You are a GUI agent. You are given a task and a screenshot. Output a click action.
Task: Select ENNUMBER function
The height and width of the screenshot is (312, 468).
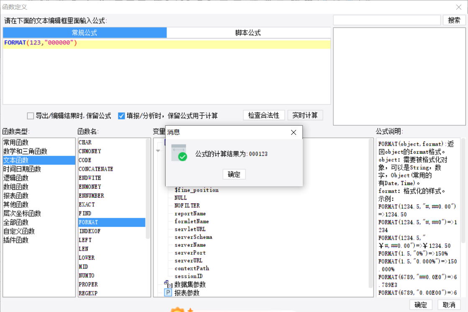click(x=112, y=196)
